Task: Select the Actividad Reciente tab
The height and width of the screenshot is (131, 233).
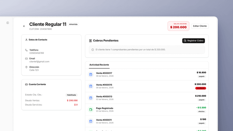Action: (99, 65)
